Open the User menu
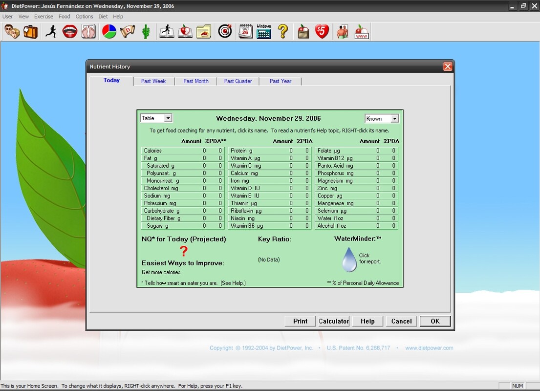The image size is (540, 391). point(8,17)
